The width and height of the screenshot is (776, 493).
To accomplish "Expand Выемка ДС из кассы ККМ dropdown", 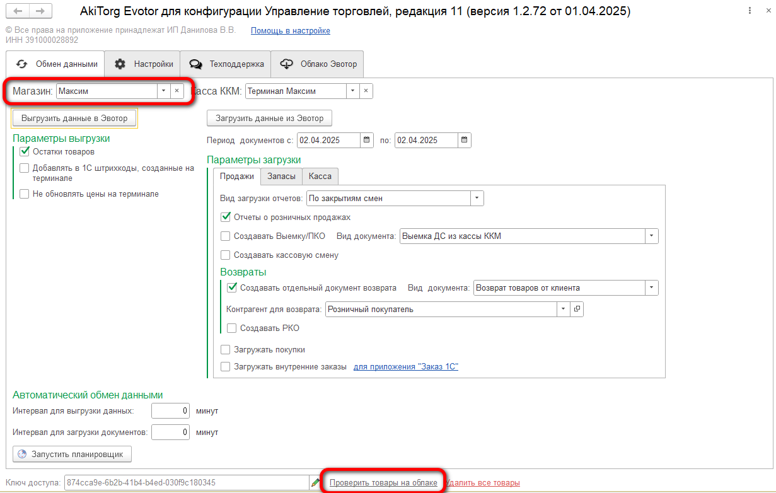I will click(x=651, y=236).
